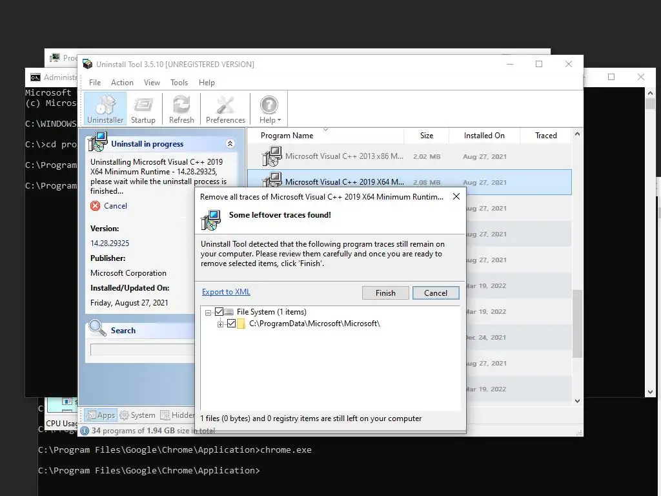Viewport: 661px width, 496px height.
Task: Click the installer icon of Visual C++ 2019 row
Action: pos(272,180)
